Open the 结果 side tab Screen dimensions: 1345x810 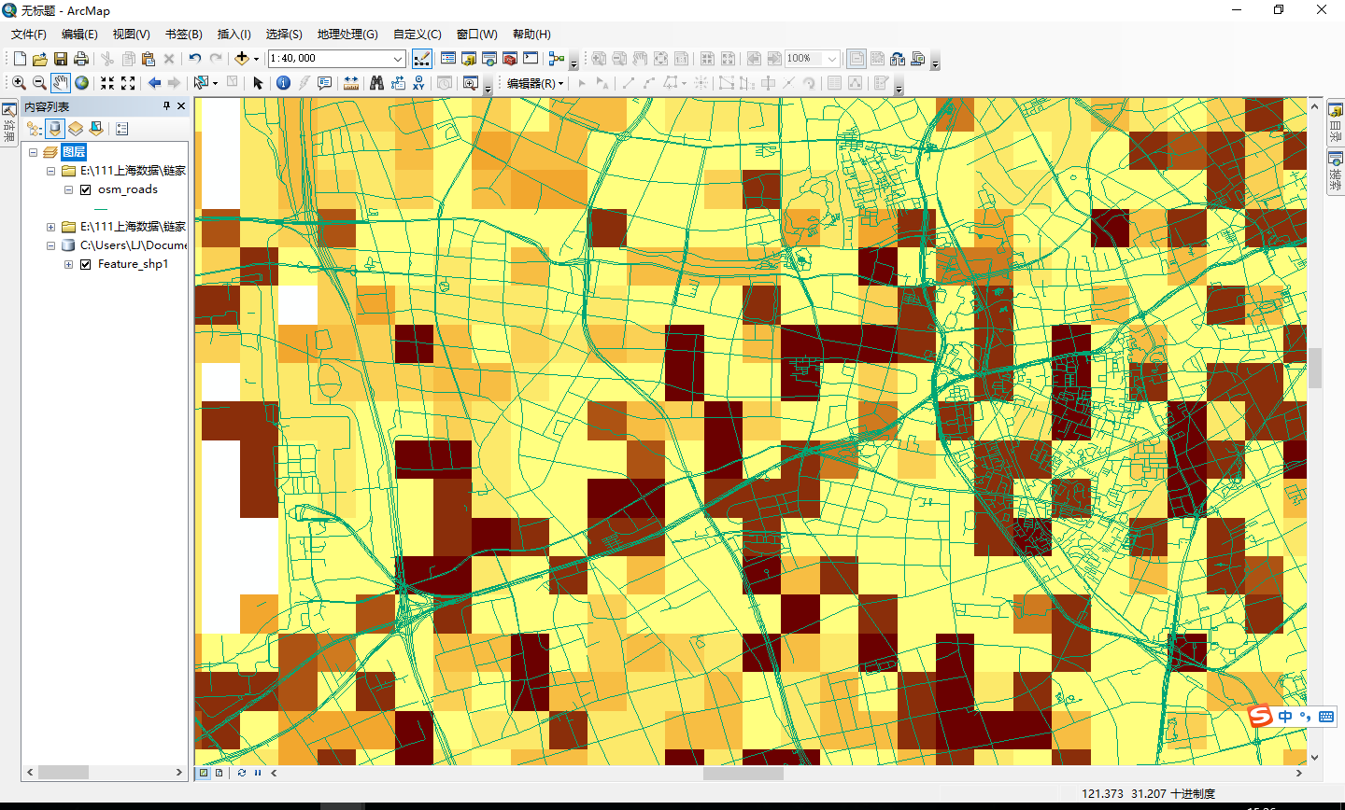click(8, 122)
